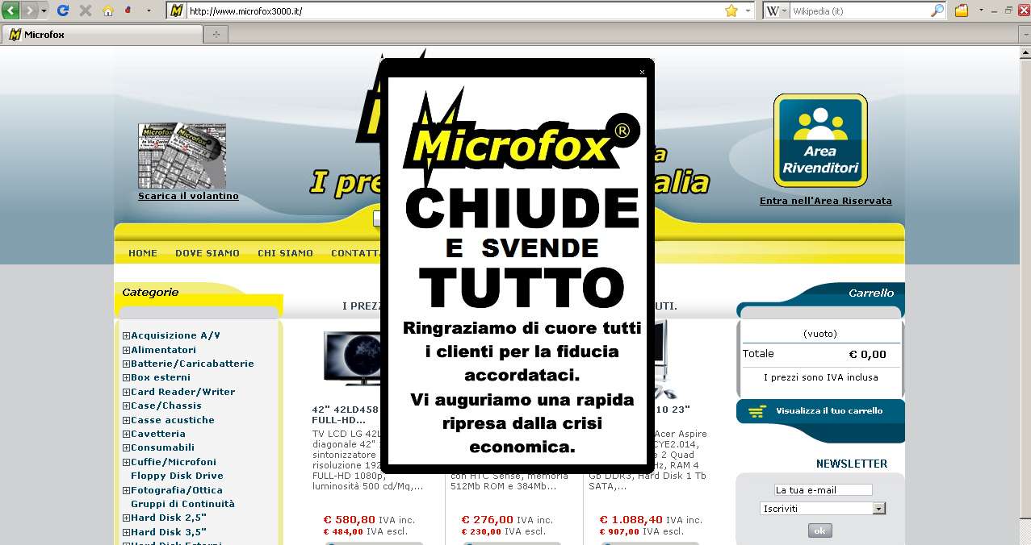Screen dimensions: 1031x545
Task: Submit newsletter with the ok button
Action: [x=819, y=530]
